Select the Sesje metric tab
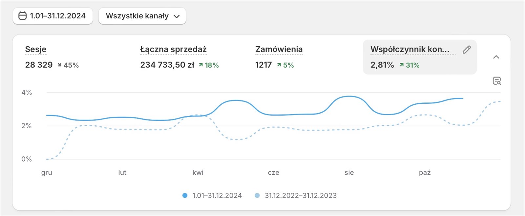 click(36, 49)
